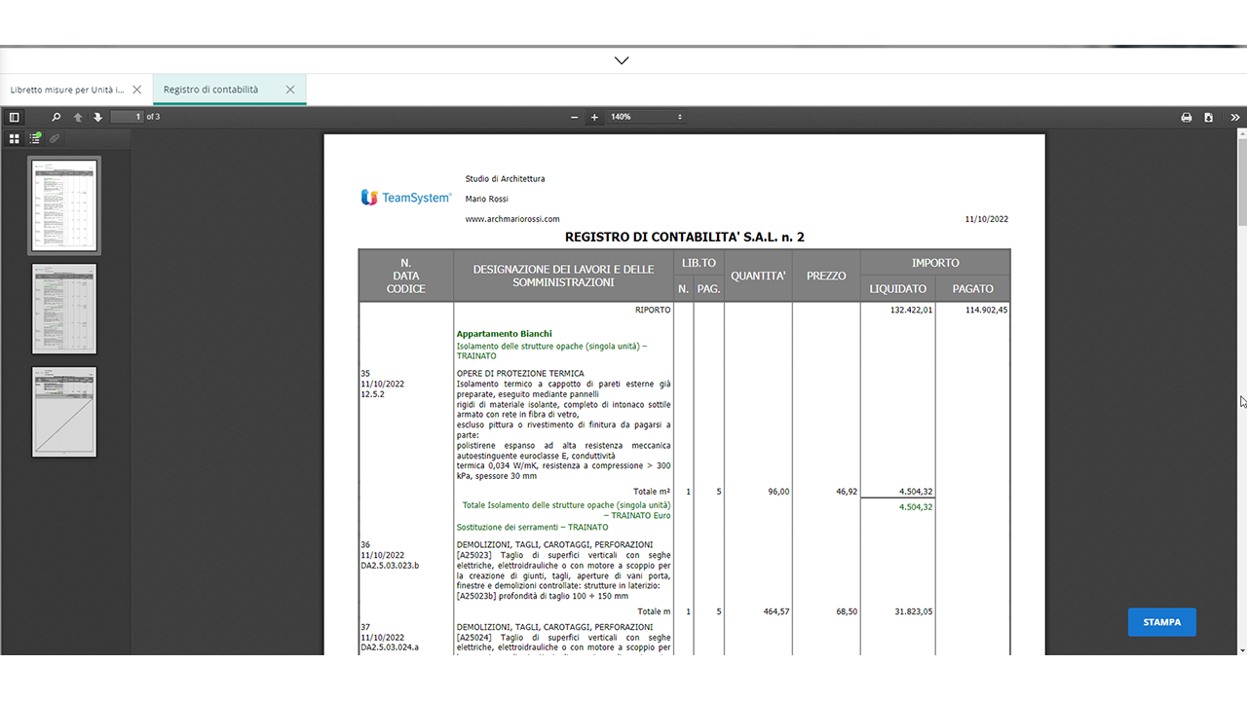The image size is (1247, 701).
Task: Click the price 46,92 cell
Action: [846, 492]
